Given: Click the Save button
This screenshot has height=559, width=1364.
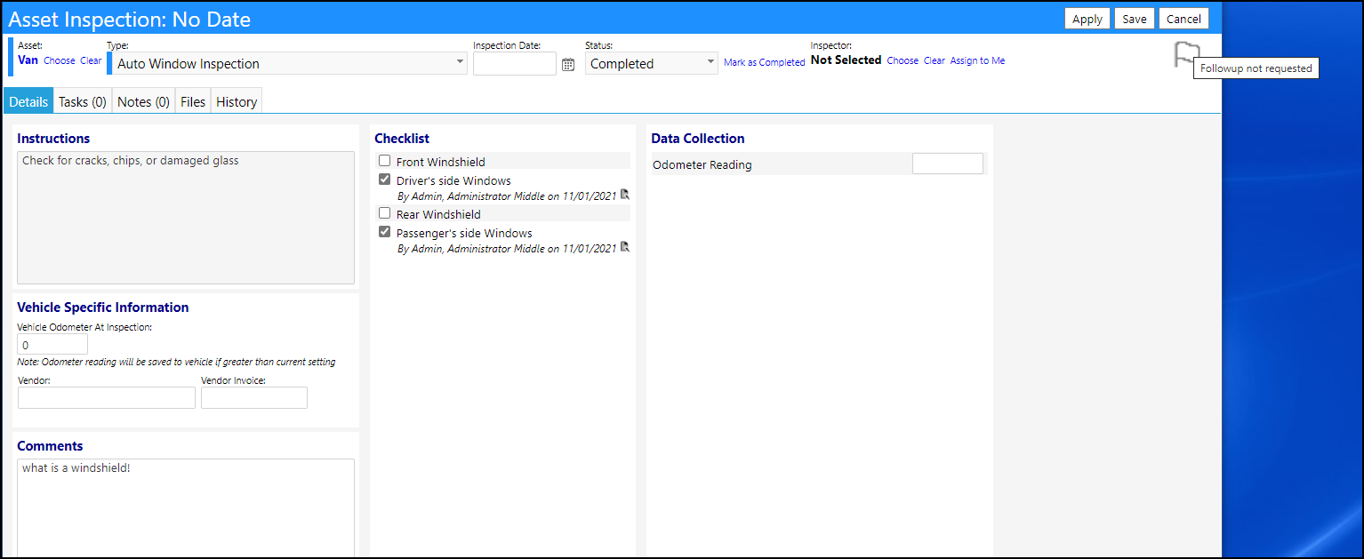Looking at the screenshot, I should point(1135,19).
